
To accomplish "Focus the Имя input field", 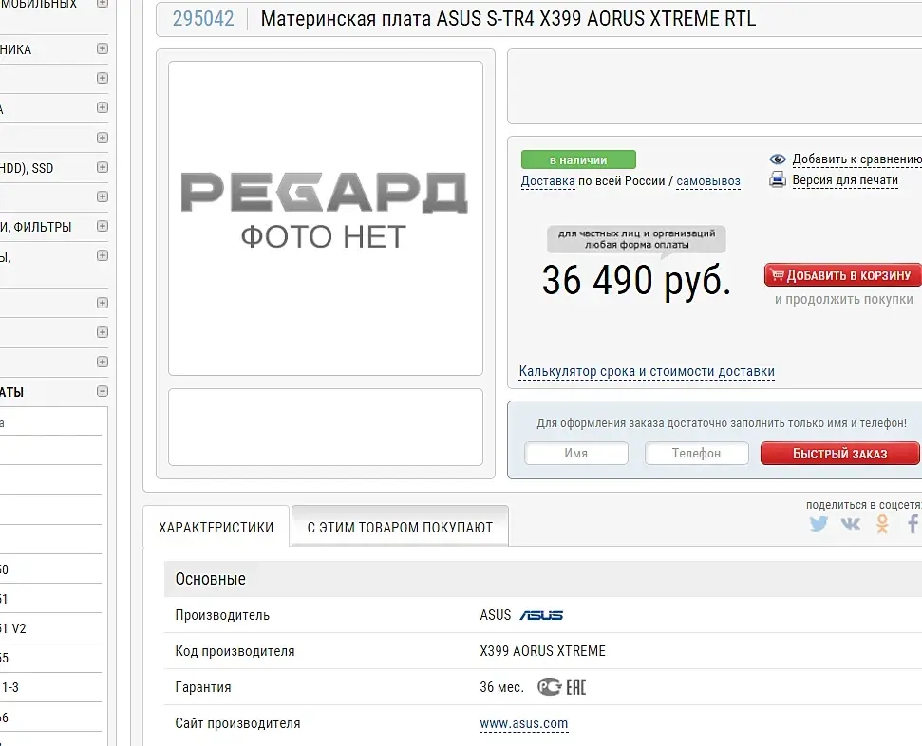I will pyautogui.click(x=576, y=454).
